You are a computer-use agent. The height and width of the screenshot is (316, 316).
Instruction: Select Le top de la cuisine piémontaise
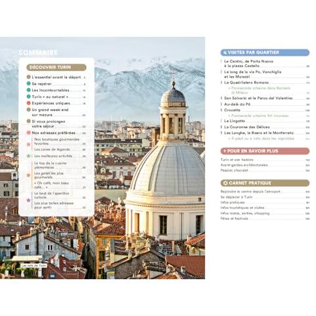pyautogui.click(x=60, y=165)
